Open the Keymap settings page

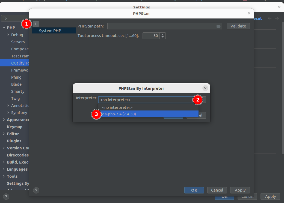coord(14,127)
